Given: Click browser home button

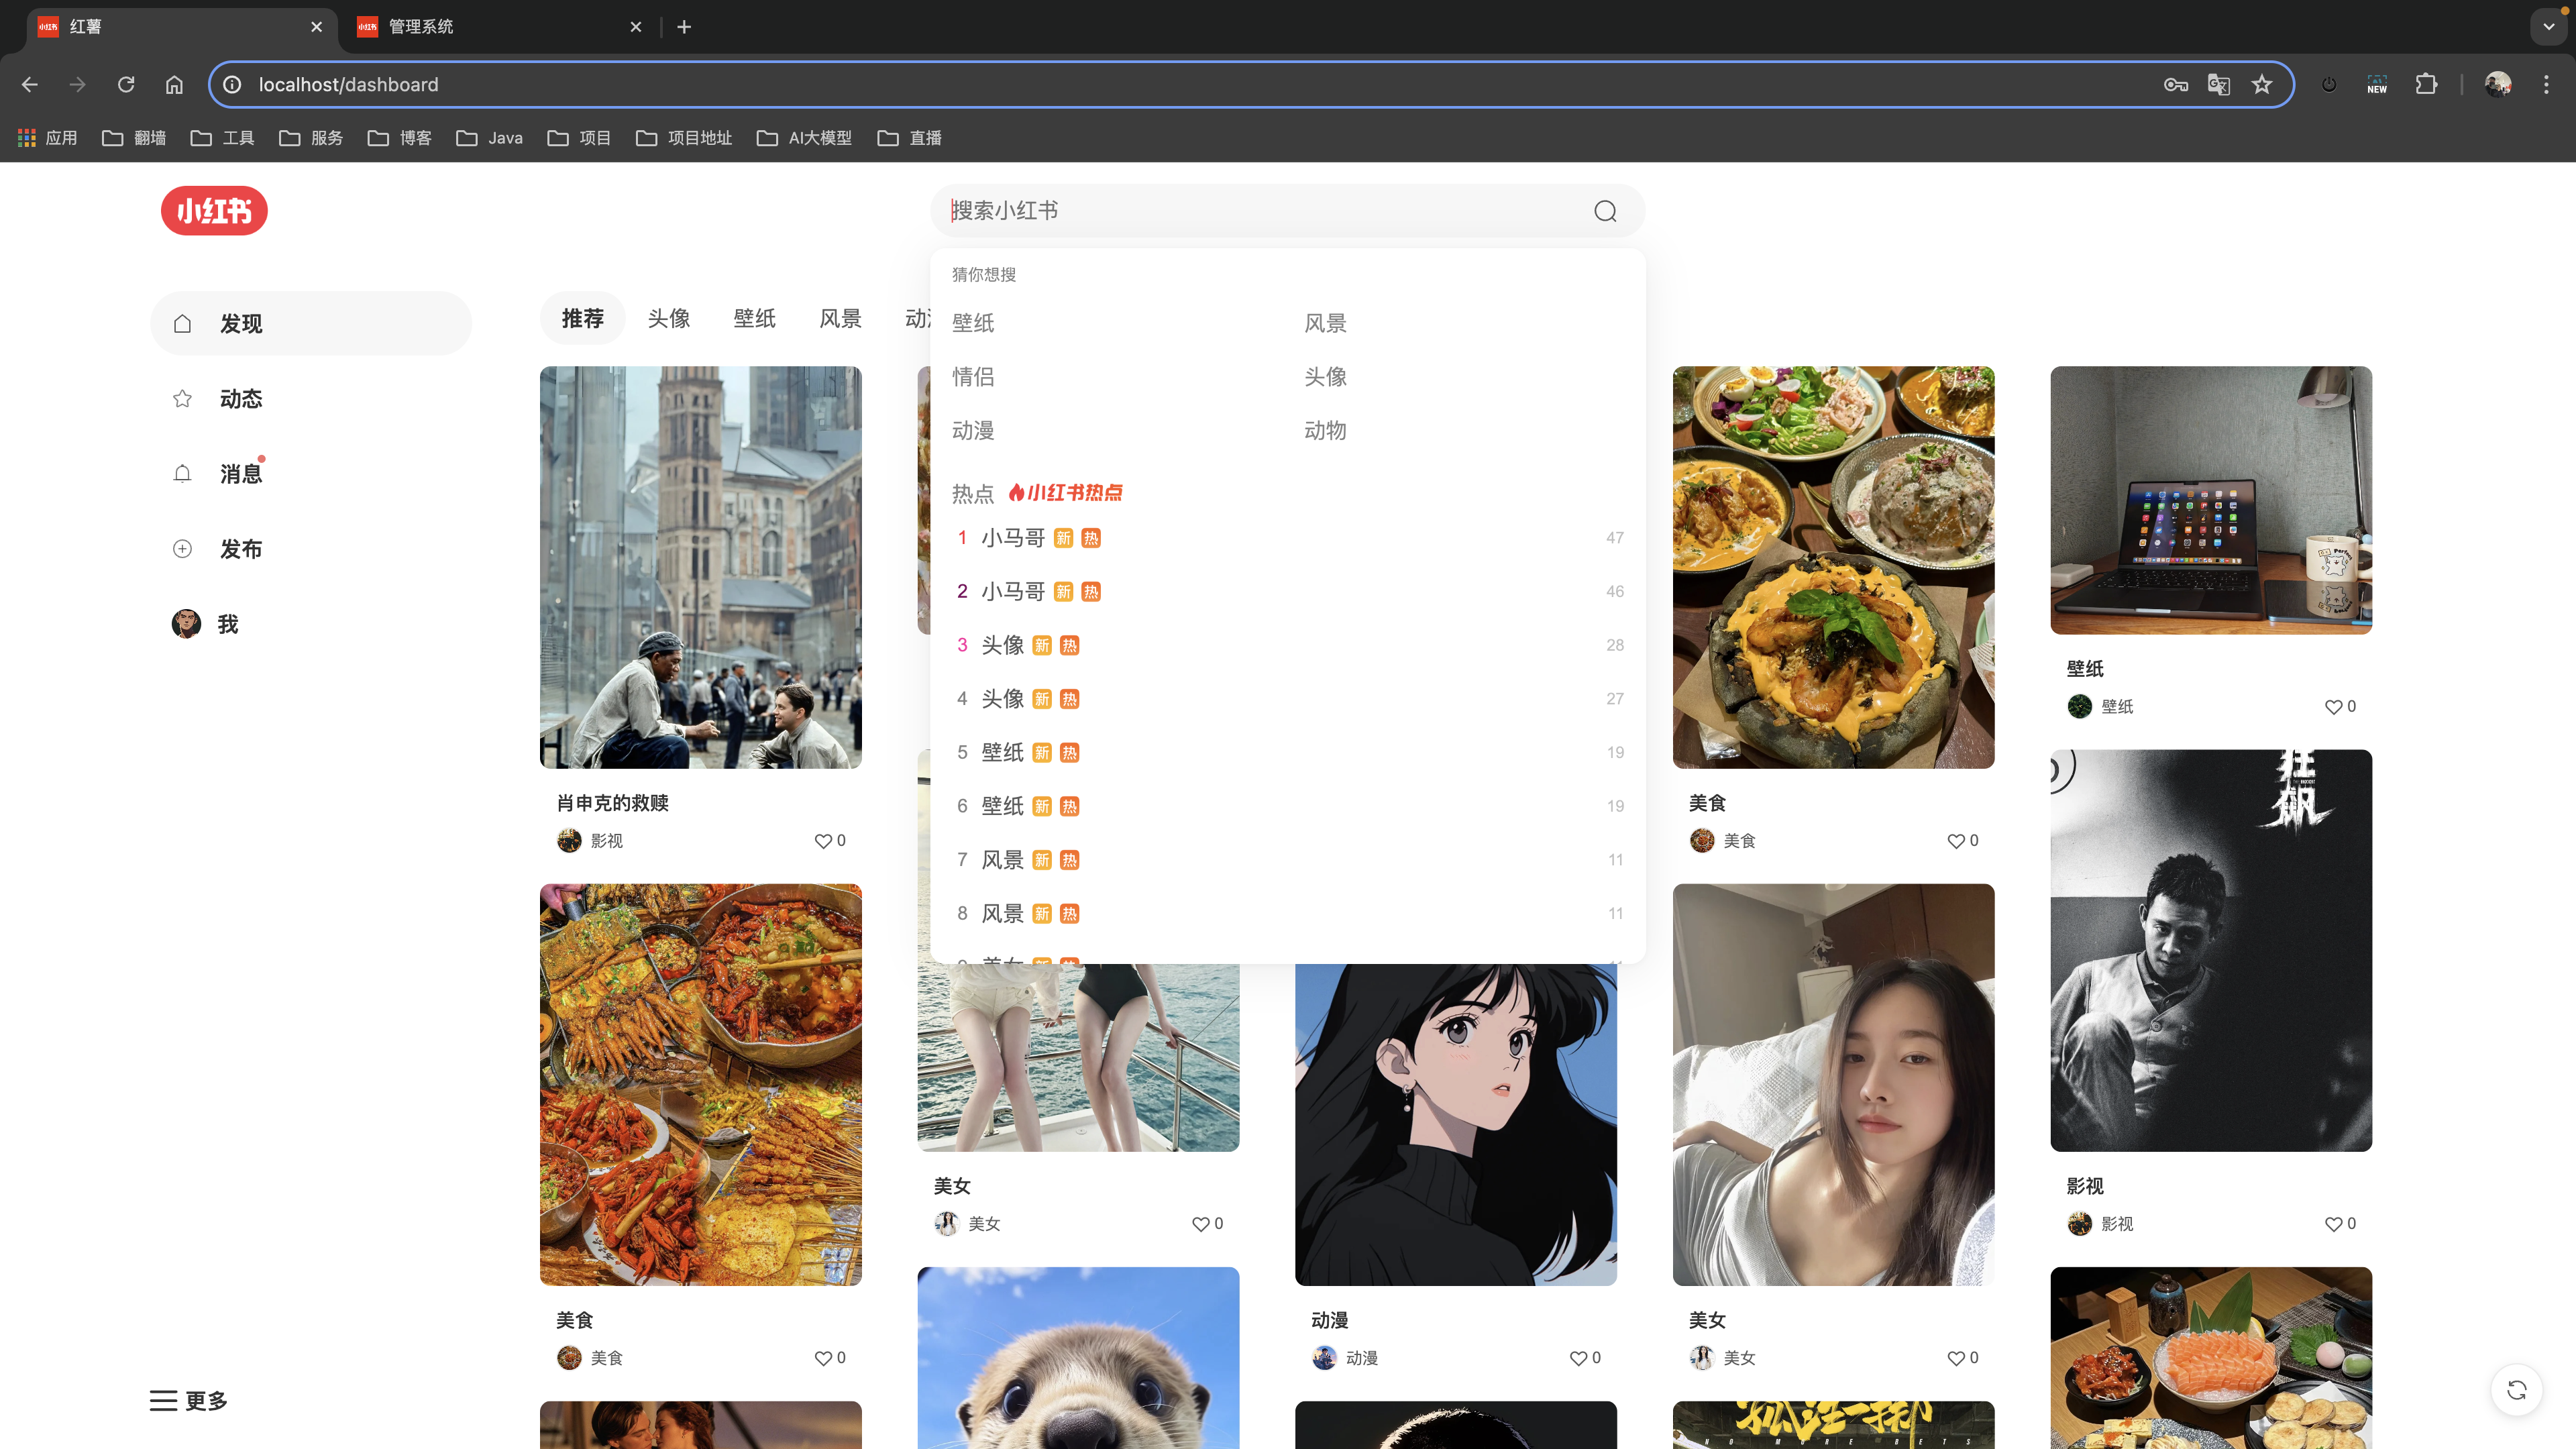Looking at the screenshot, I should click(x=174, y=85).
